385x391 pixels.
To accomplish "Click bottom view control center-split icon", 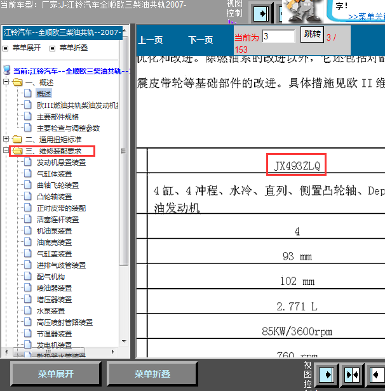I will tap(352, 374).
